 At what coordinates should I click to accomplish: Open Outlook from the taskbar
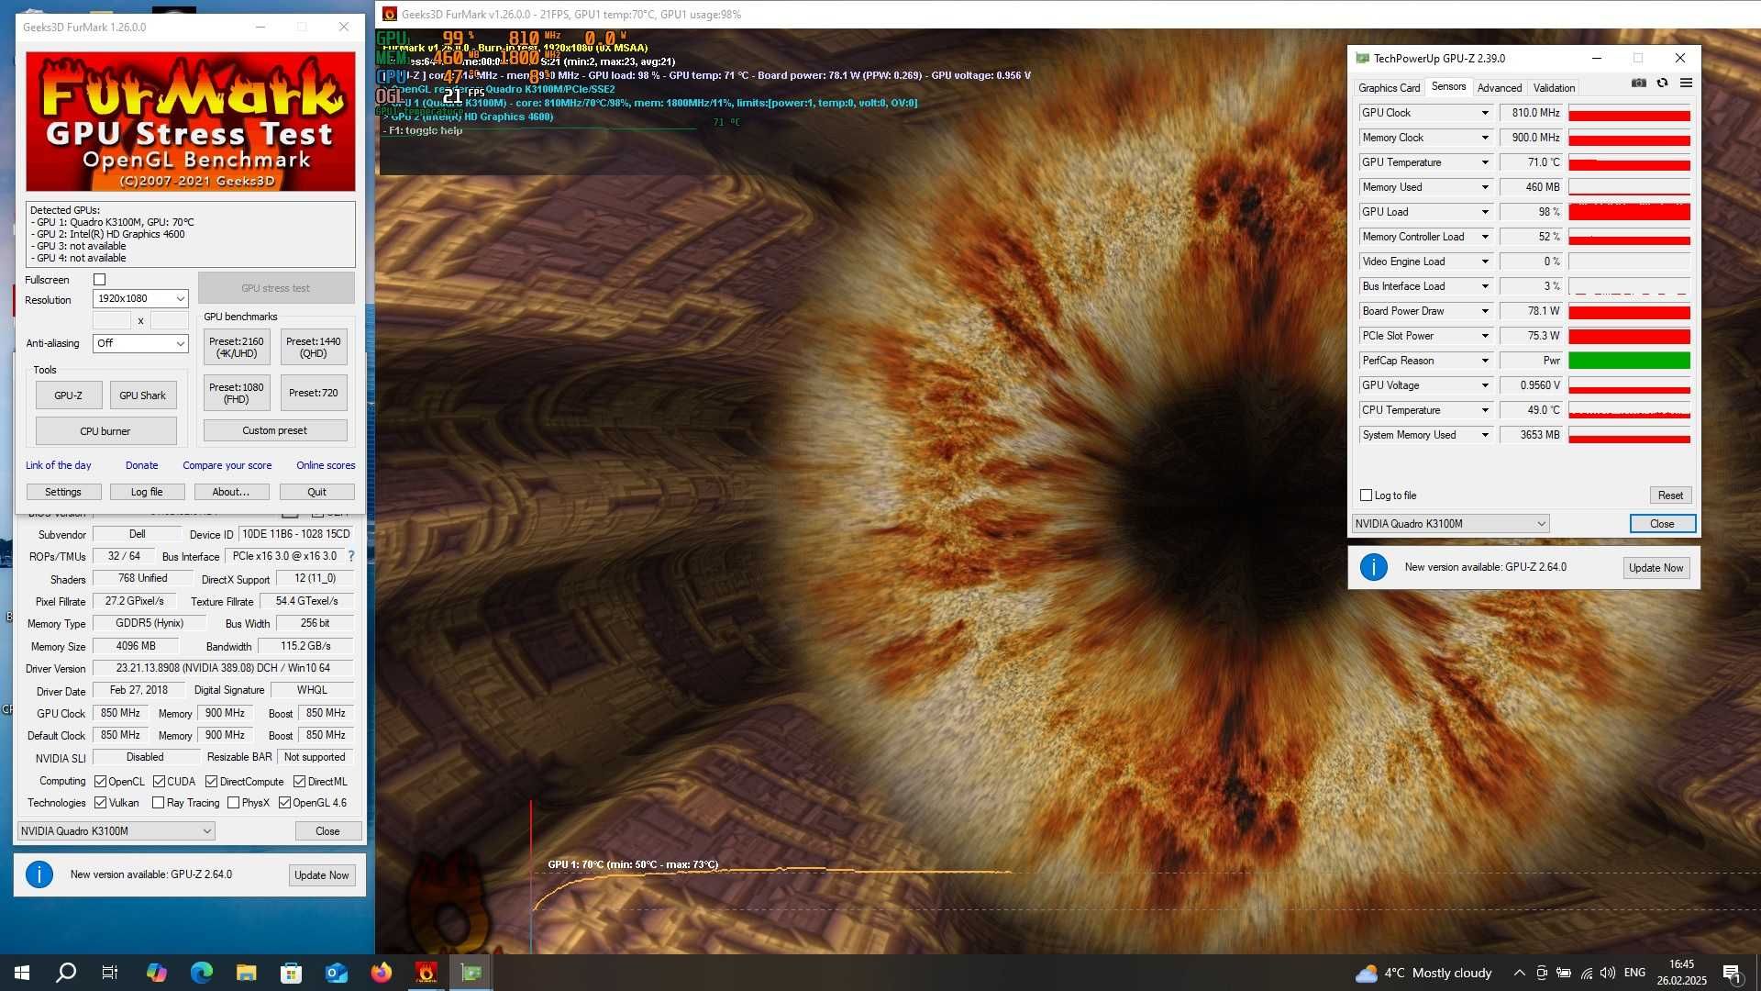[x=336, y=973]
